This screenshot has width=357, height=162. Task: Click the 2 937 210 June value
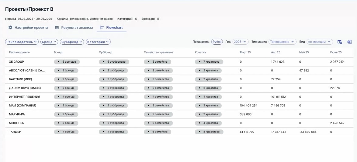point(337,62)
